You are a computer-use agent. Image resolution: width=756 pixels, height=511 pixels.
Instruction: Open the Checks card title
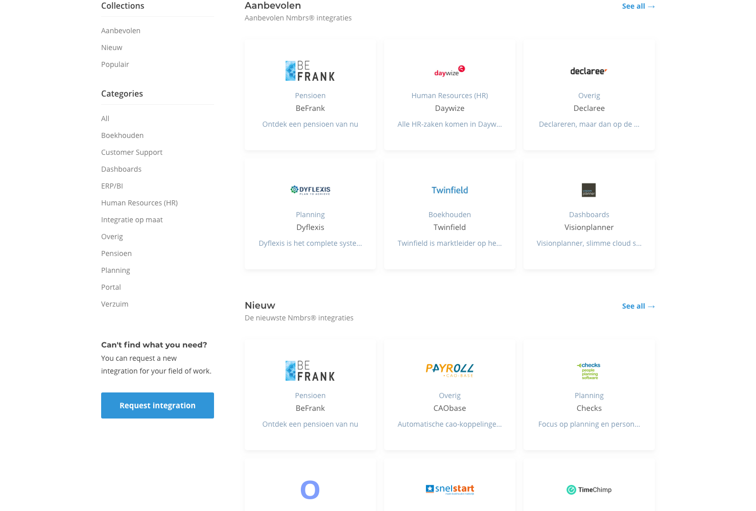(589, 408)
